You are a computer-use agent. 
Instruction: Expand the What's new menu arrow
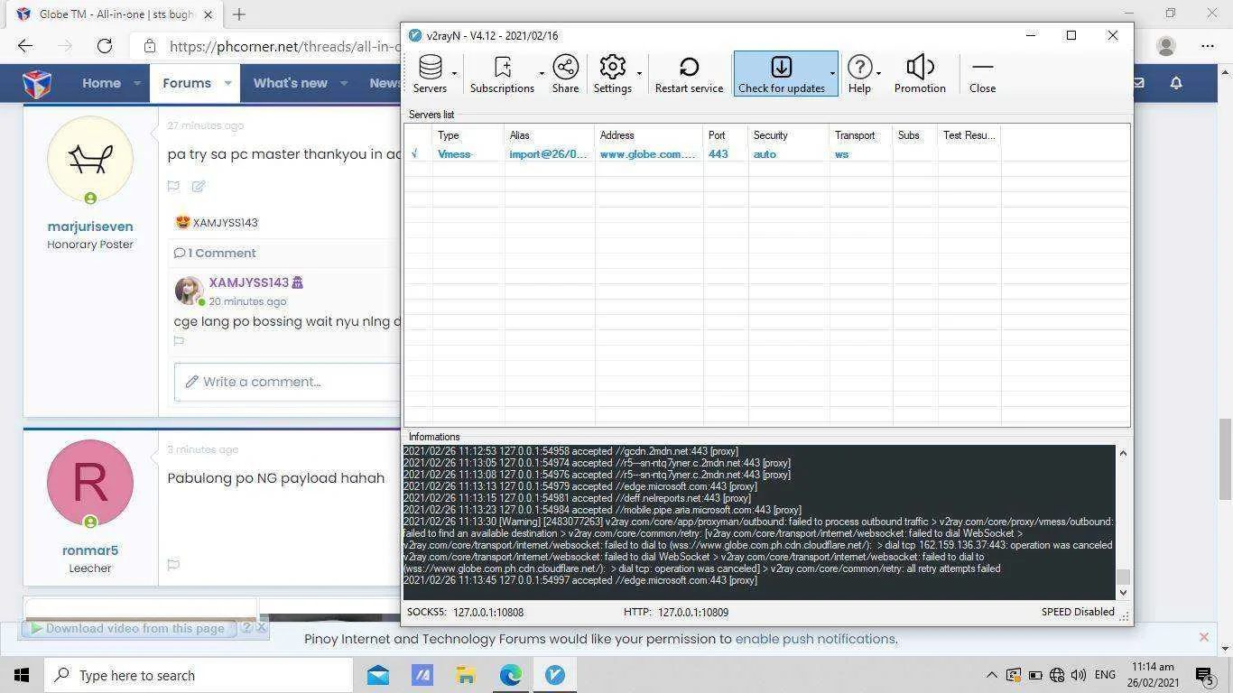pos(344,83)
